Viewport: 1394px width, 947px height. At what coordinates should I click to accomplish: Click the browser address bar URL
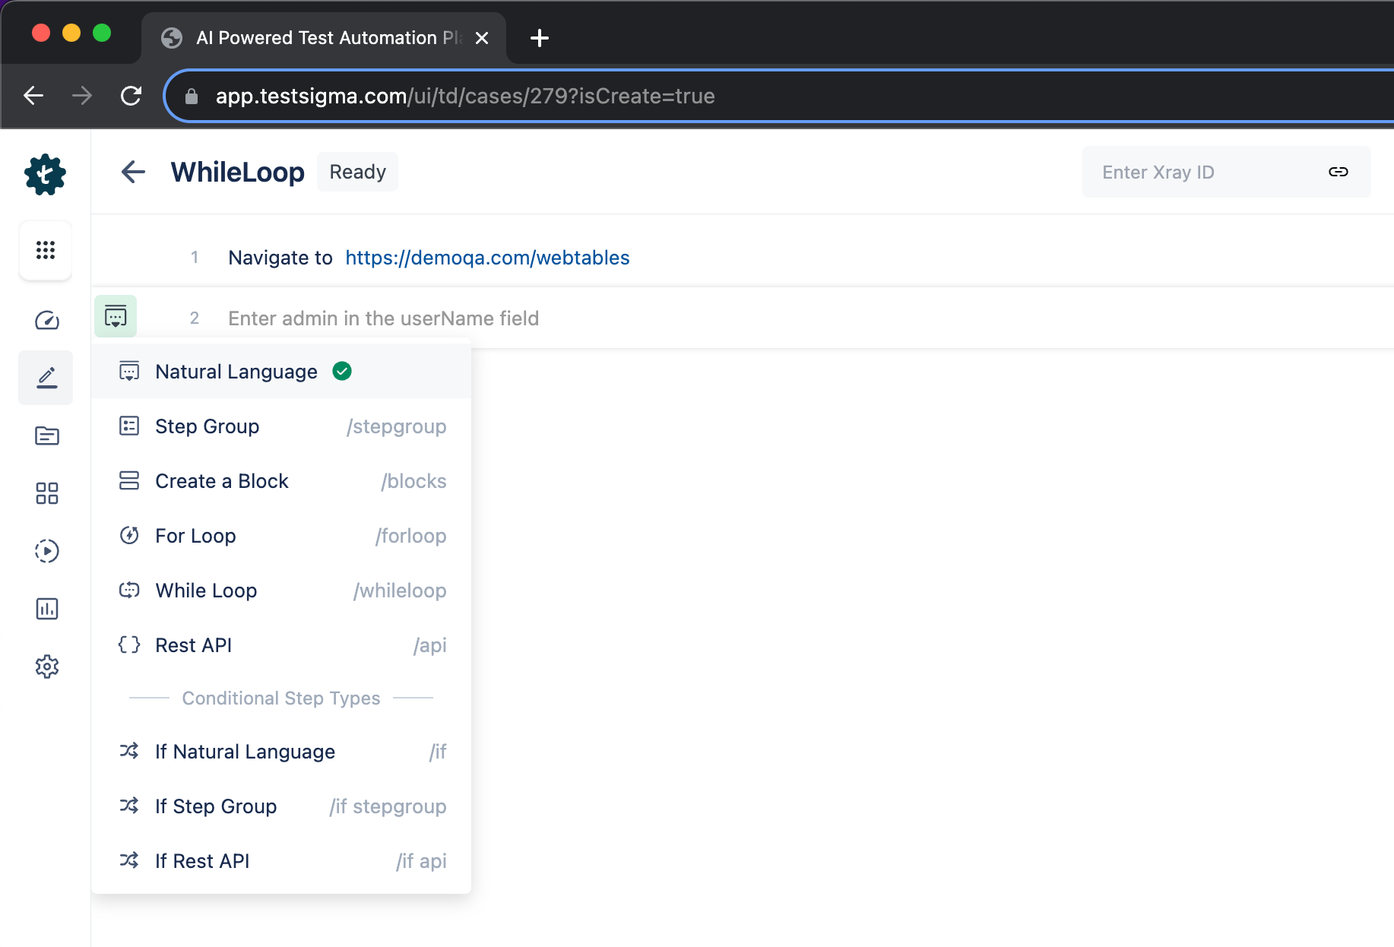(465, 96)
